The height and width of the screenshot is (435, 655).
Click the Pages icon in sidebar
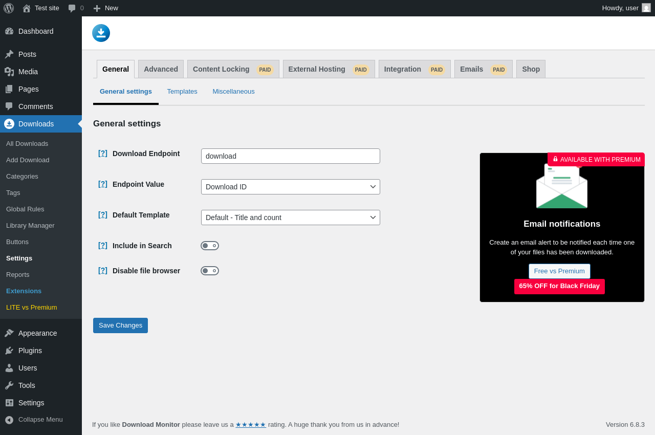9,89
